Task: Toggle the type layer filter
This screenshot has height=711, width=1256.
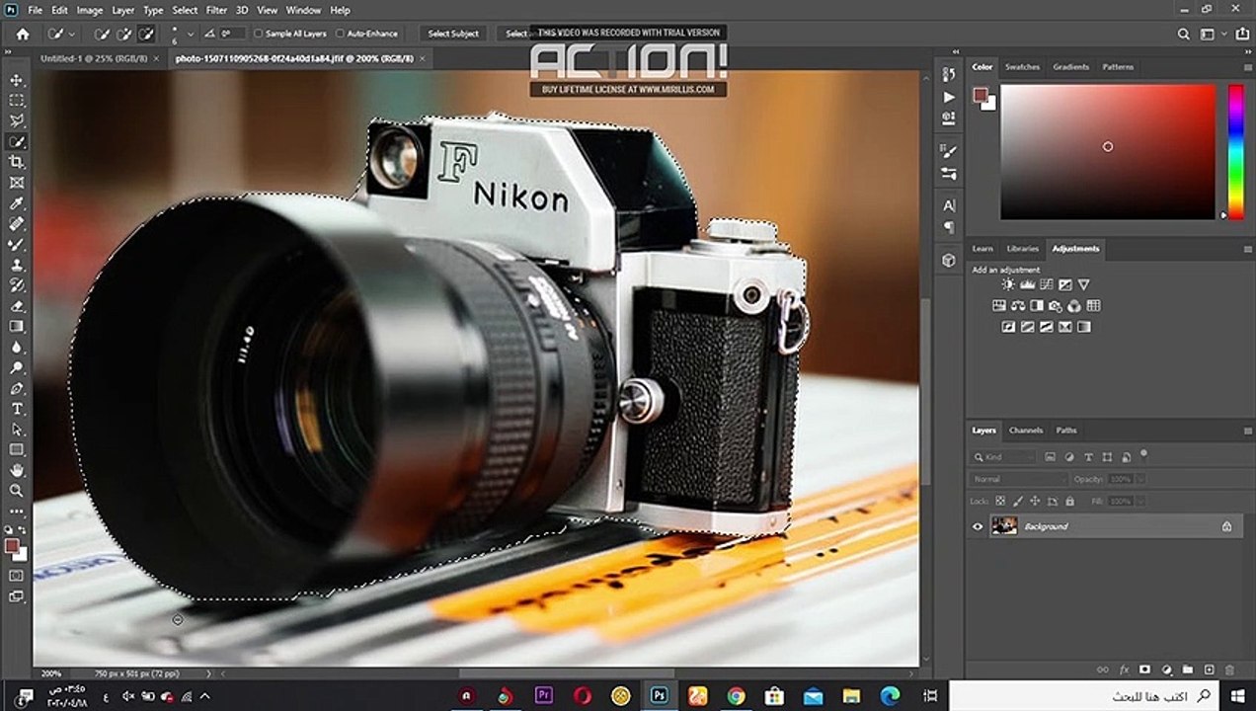Action: click(x=1088, y=457)
